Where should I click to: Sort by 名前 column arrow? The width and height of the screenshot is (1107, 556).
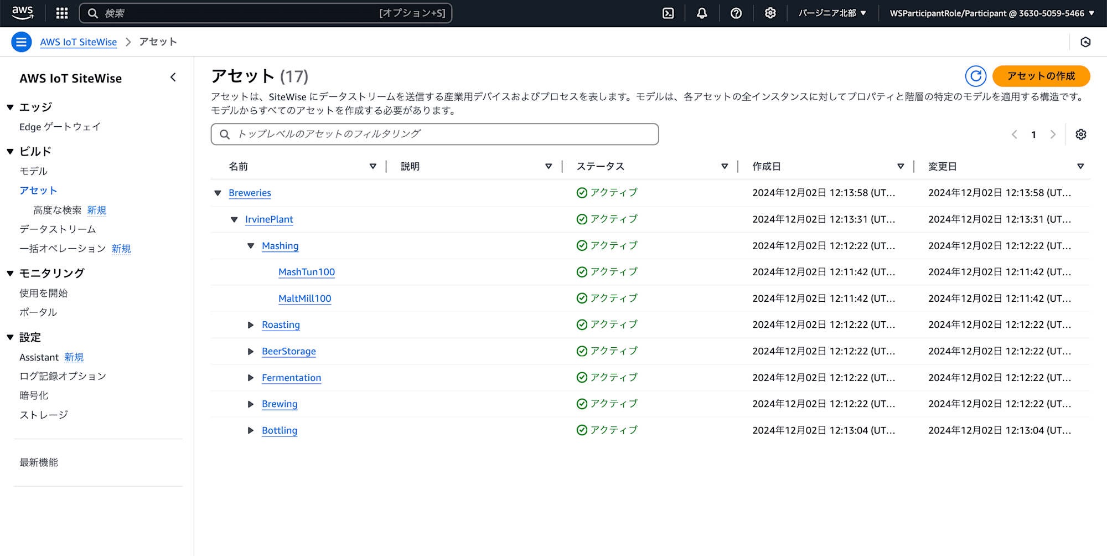pos(373,166)
